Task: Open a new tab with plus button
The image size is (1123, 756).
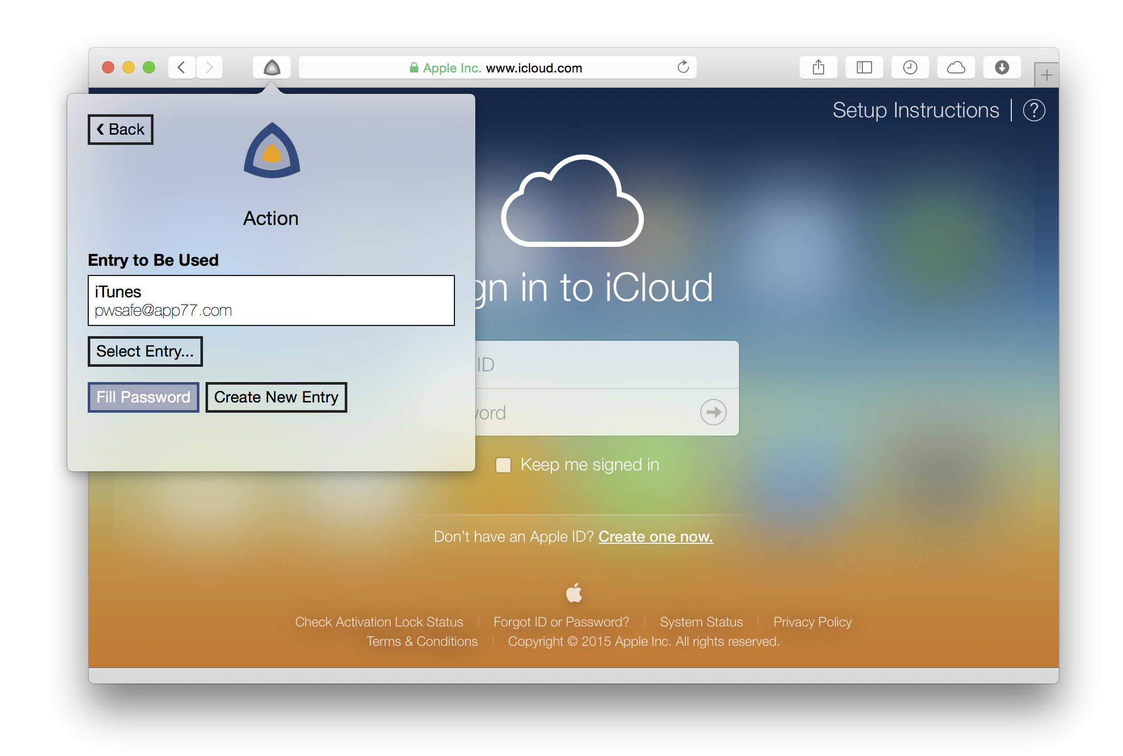Action: tap(1047, 75)
